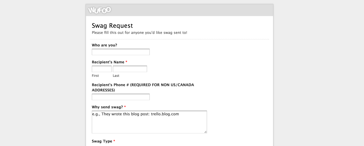Click the "First" sublabel under name field

point(95,76)
